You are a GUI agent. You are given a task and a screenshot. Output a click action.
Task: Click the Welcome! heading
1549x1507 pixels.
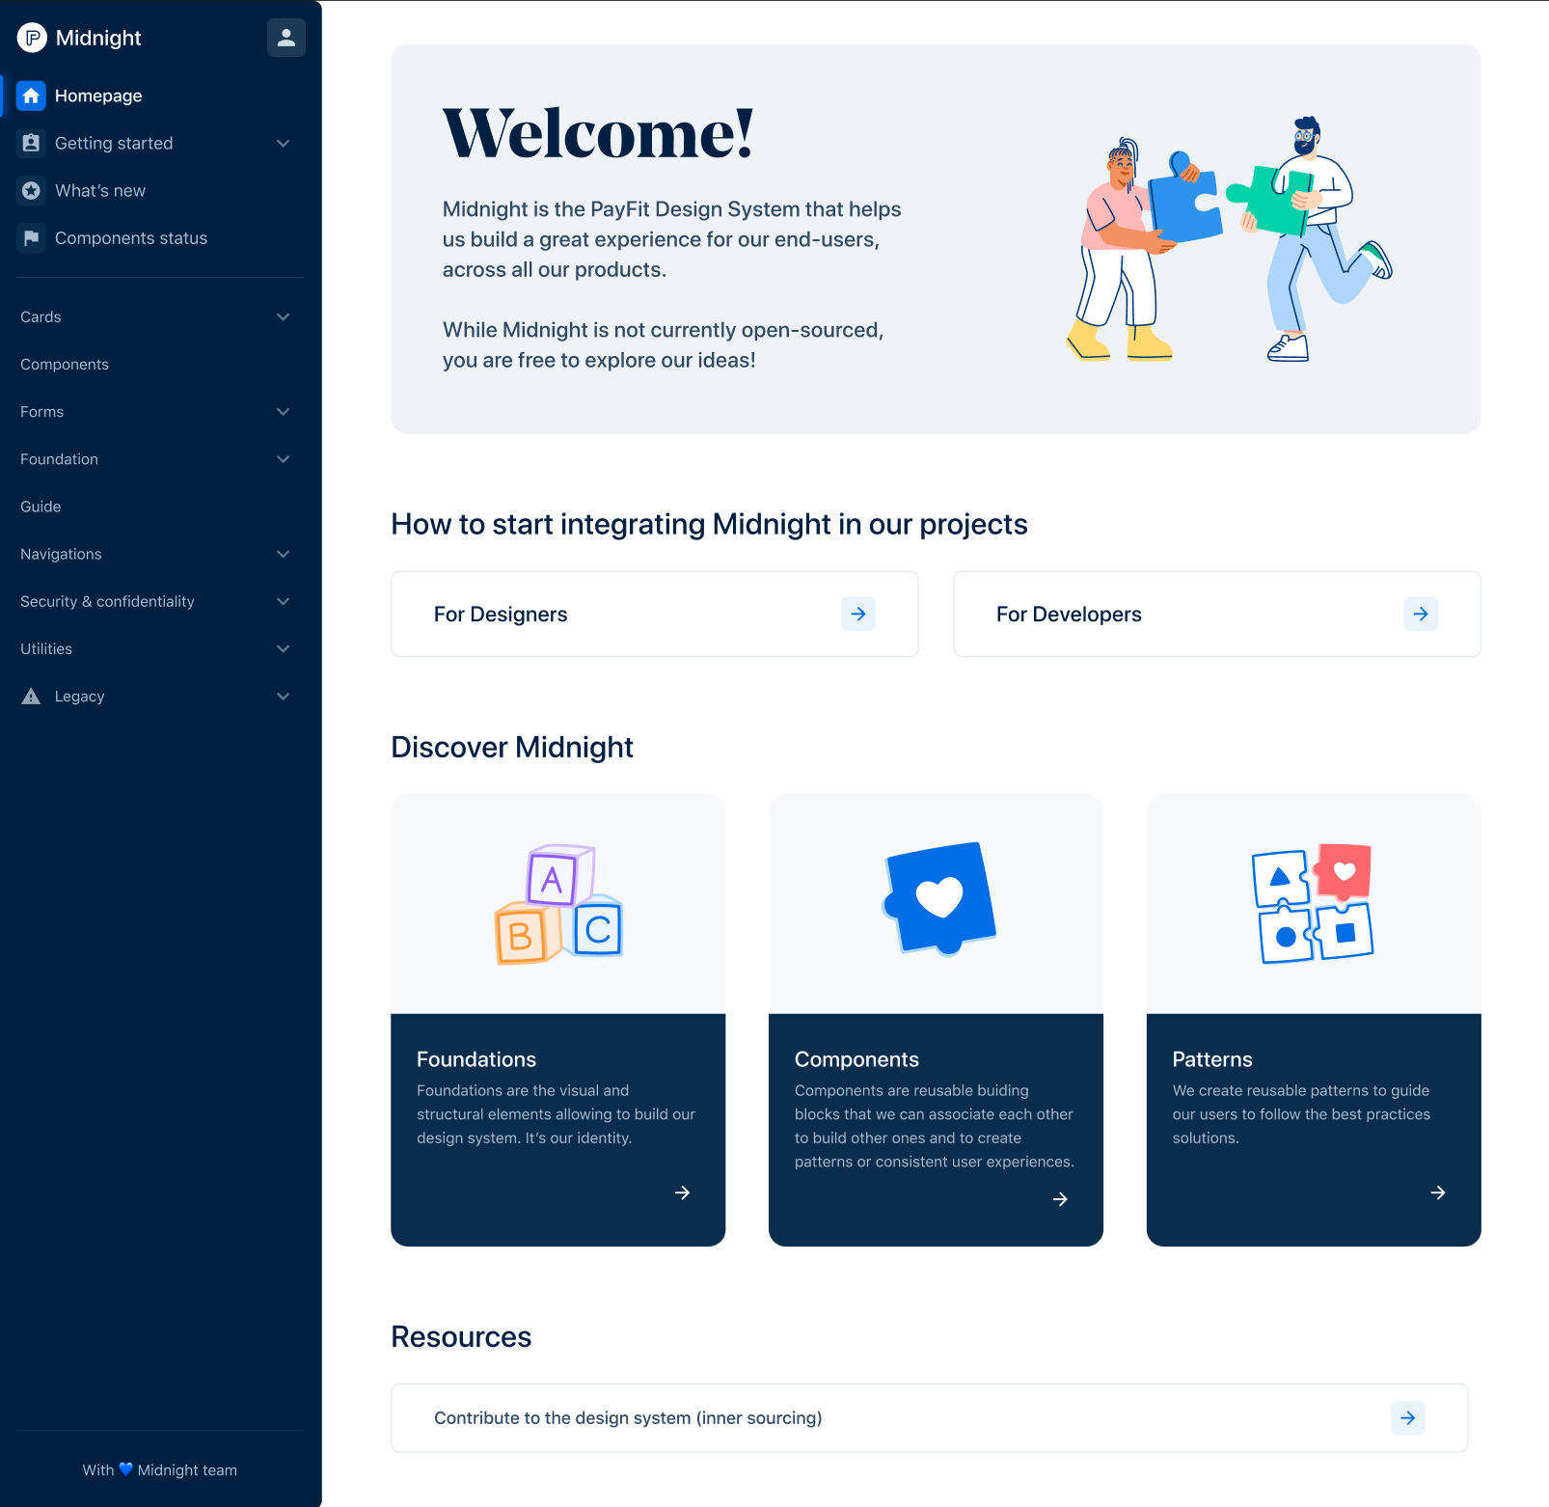click(x=598, y=133)
